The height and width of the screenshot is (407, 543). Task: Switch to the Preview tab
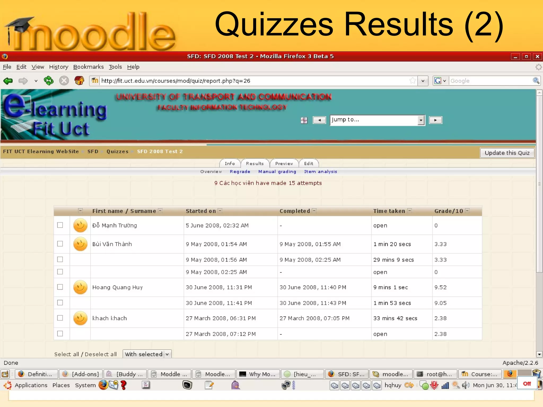[x=284, y=163]
